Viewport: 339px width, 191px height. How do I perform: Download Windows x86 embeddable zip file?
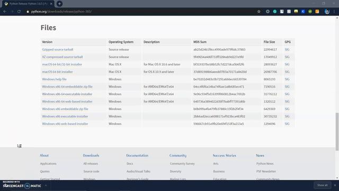[65, 109]
